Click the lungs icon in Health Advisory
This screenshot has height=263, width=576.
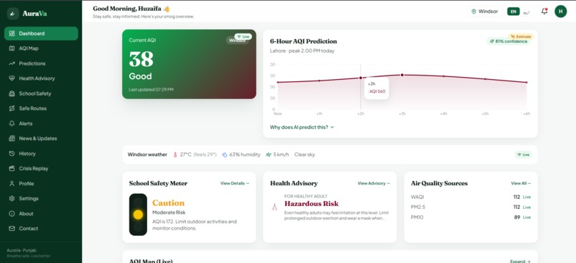274,207
